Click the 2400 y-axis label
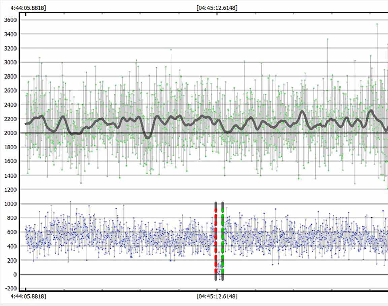This screenshot has width=388, height=306. click(10, 105)
